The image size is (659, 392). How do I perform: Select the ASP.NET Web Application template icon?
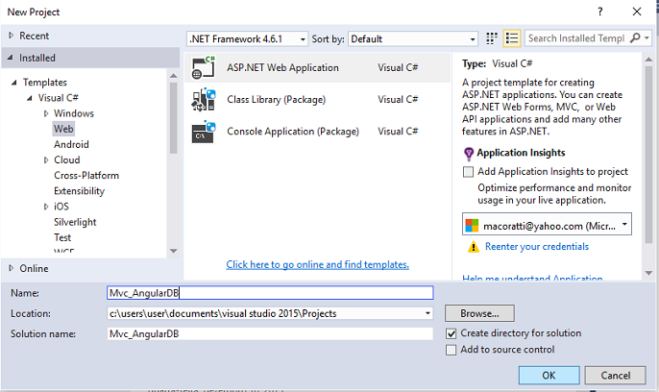click(x=204, y=67)
